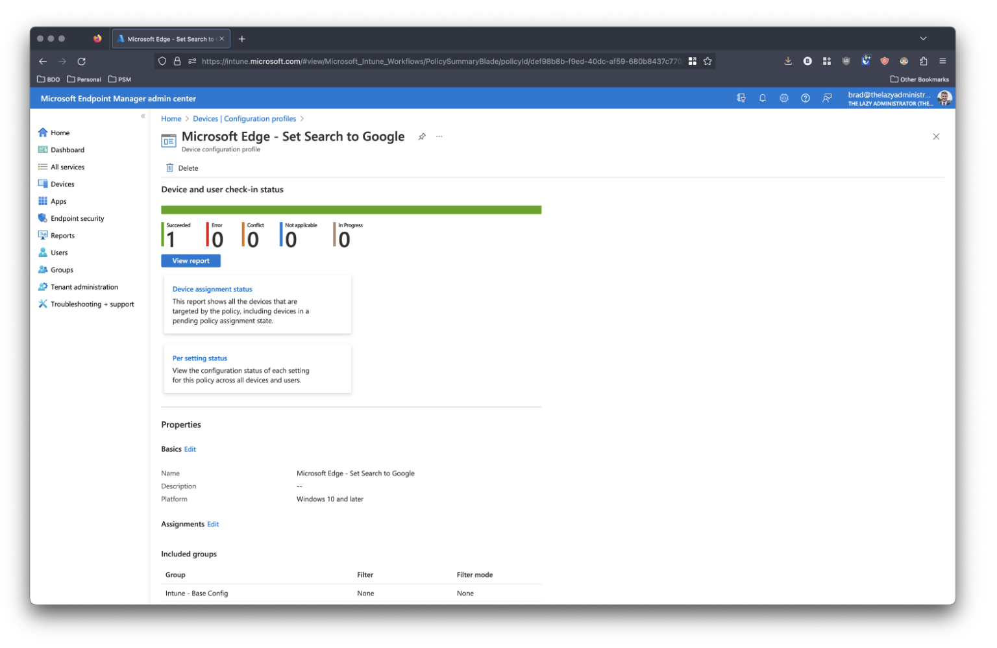
Task: Open Reports in the sidebar
Action: [x=56, y=236]
